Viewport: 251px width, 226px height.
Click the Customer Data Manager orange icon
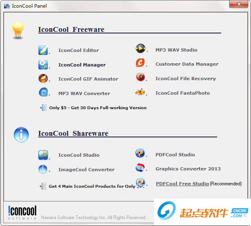(x=140, y=62)
